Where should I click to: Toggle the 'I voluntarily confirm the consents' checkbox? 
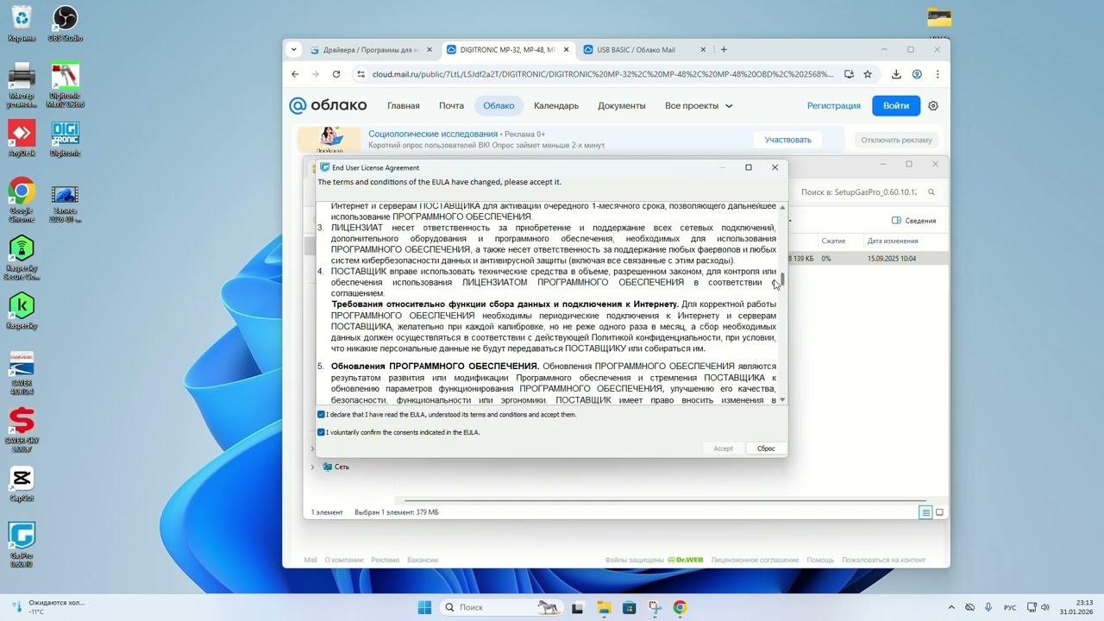click(x=322, y=432)
